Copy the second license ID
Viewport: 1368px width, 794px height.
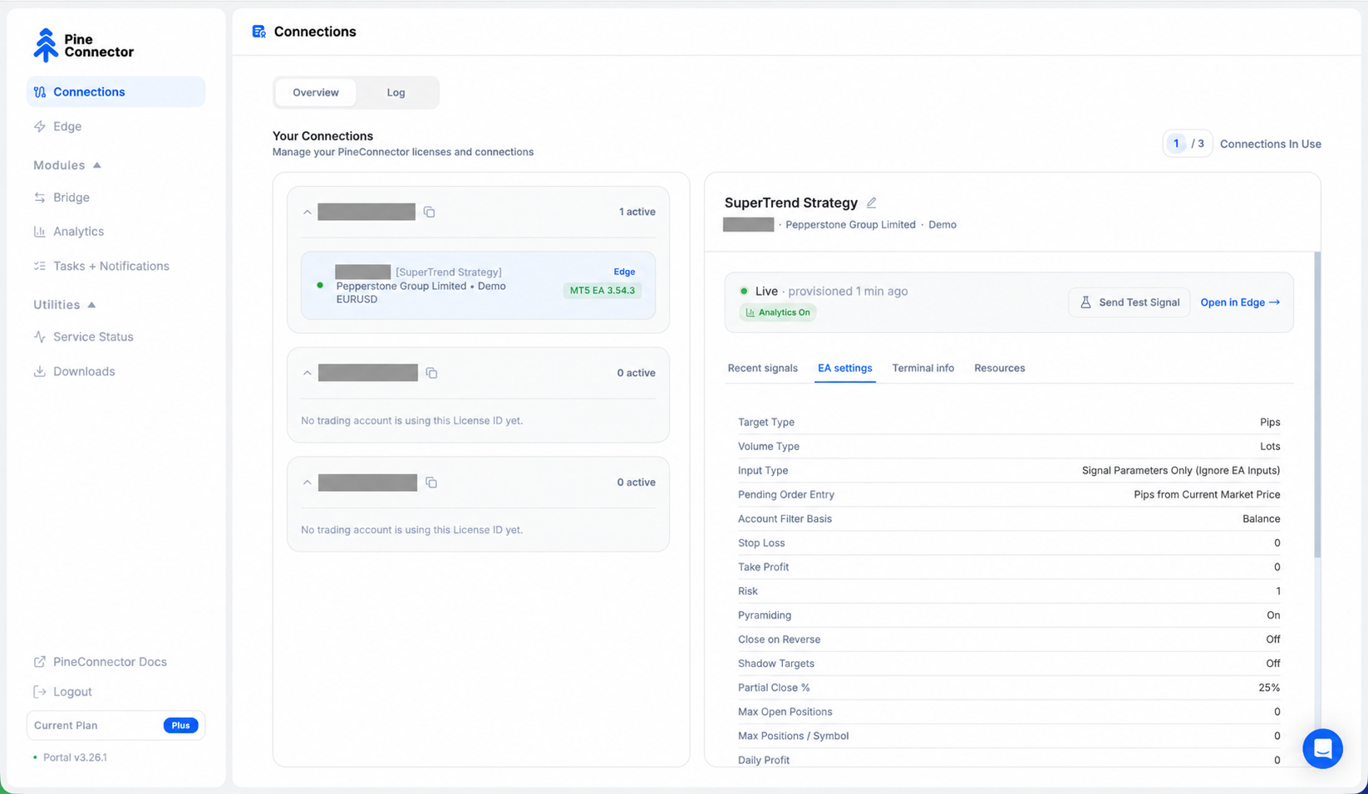coord(431,373)
